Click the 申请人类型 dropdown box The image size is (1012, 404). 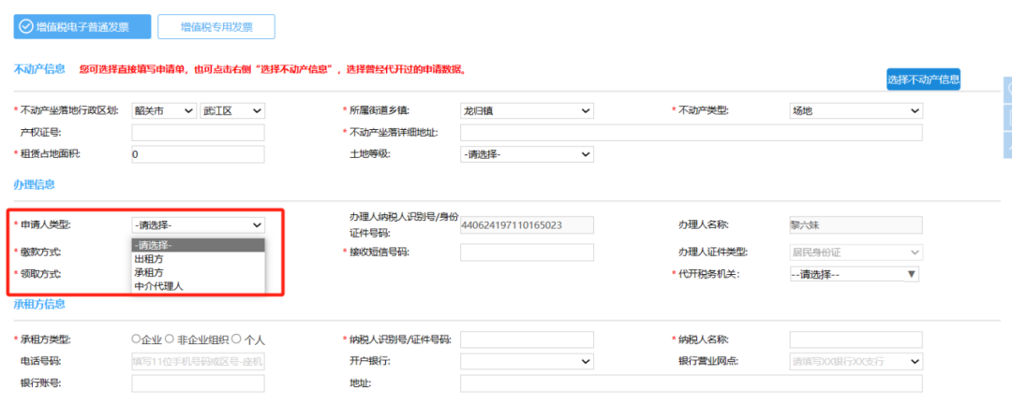(198, 224)
